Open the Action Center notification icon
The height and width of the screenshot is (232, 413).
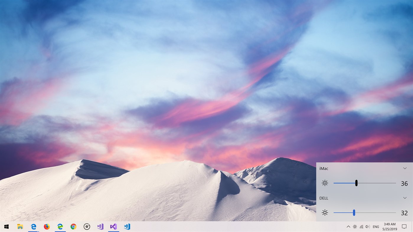click(404, 226)
